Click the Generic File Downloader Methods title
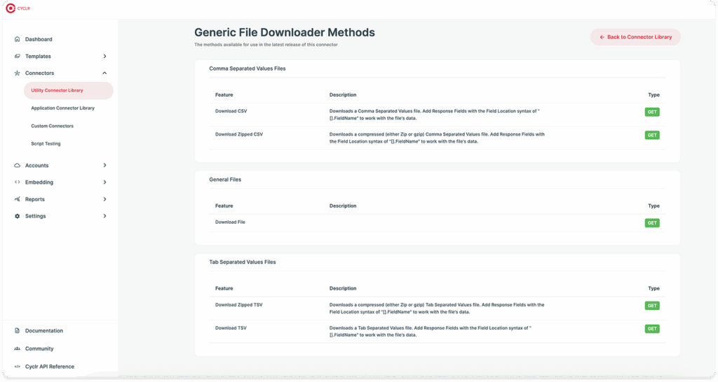 tap(285, 32)
